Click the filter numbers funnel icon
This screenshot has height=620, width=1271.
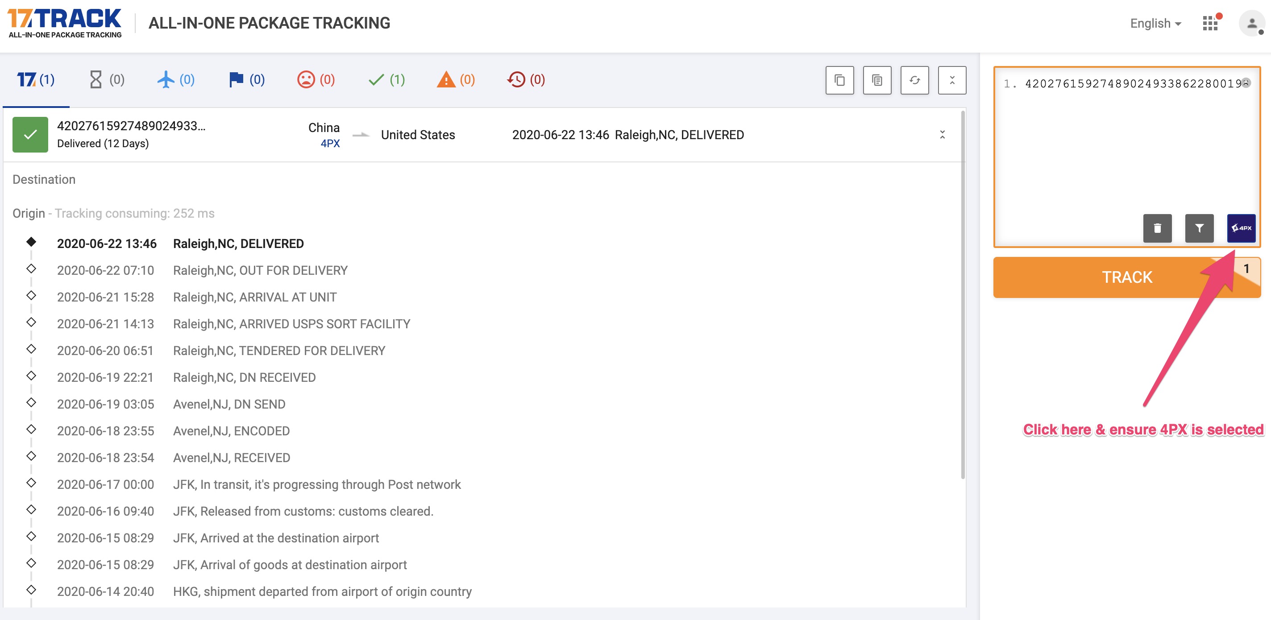1199,228
